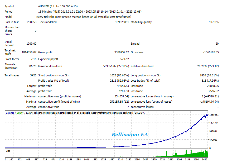Select the Bars in test value 258058
Image resolution: width=227 pixels, height=163 pixels.
point(31,22)
